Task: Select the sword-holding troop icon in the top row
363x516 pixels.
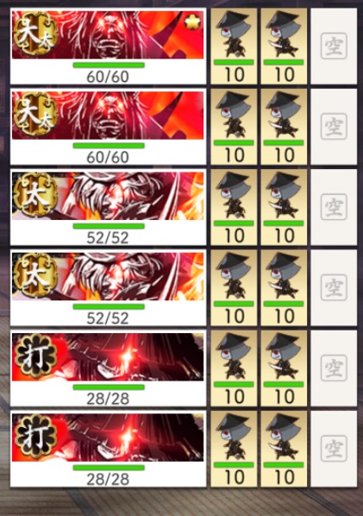Action: point(284,46)
